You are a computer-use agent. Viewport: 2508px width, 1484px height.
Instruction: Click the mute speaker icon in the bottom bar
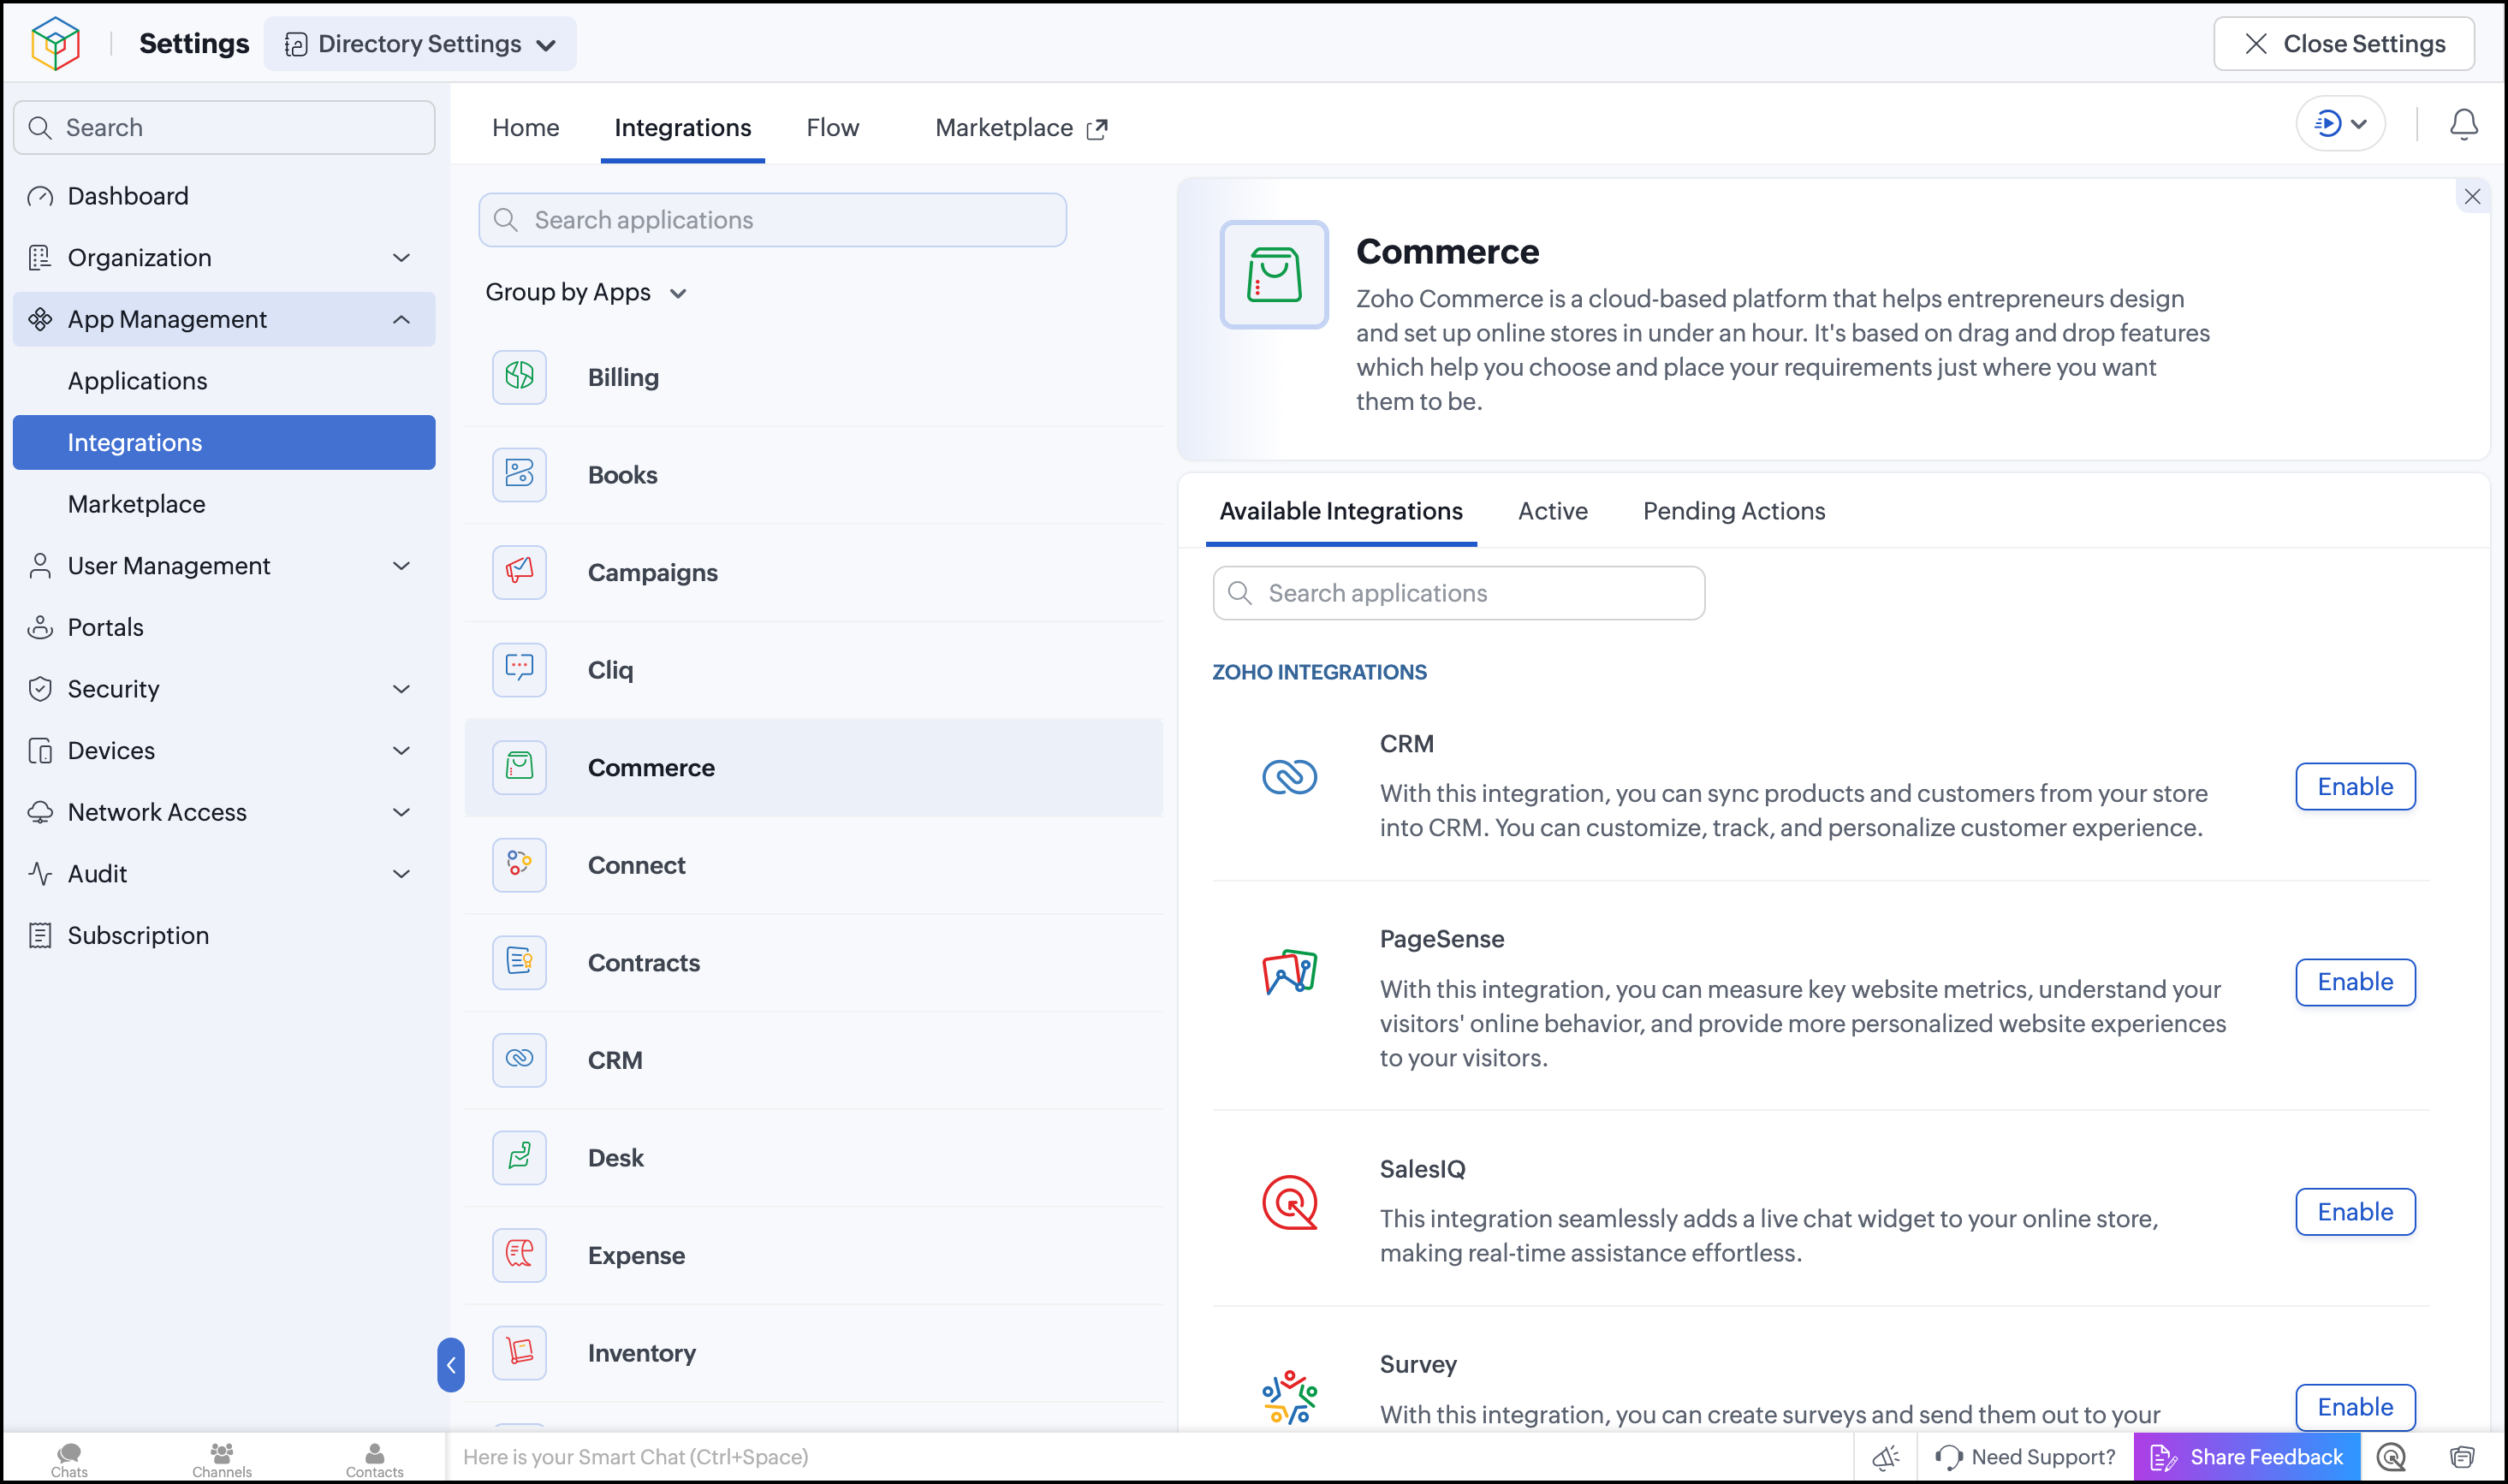1886,1457
